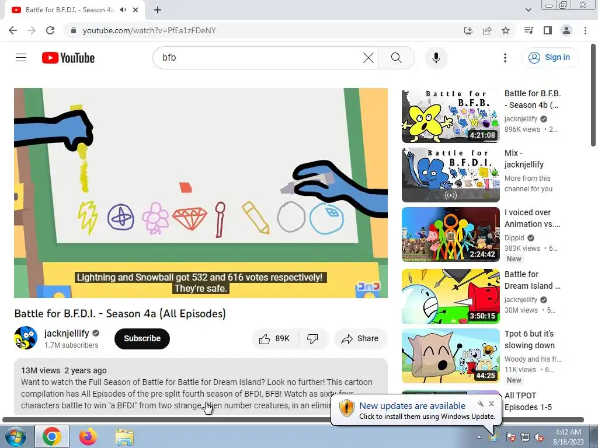
Task: Share this page from address bar
Action: point(487,30)
